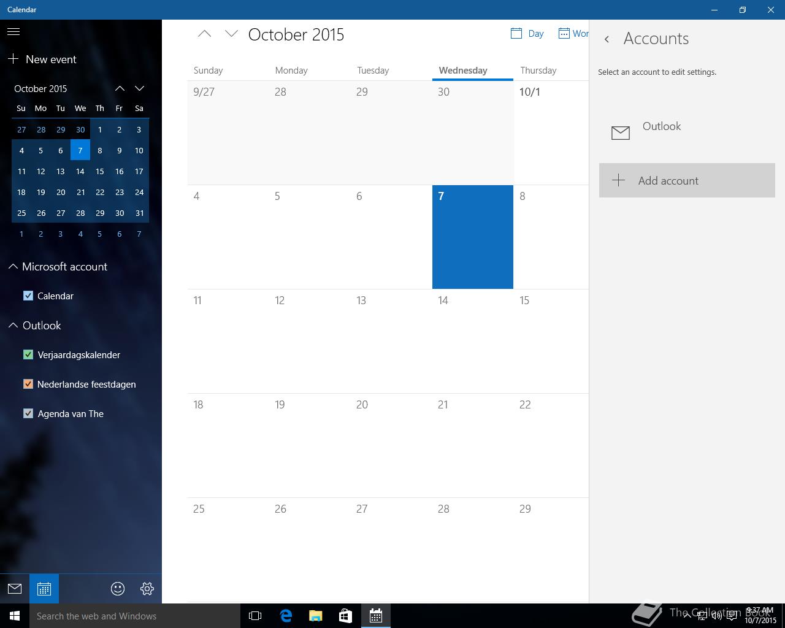Uncheck Verjaardagskalender calendar

pyautogui.click(x=28, y=354)
